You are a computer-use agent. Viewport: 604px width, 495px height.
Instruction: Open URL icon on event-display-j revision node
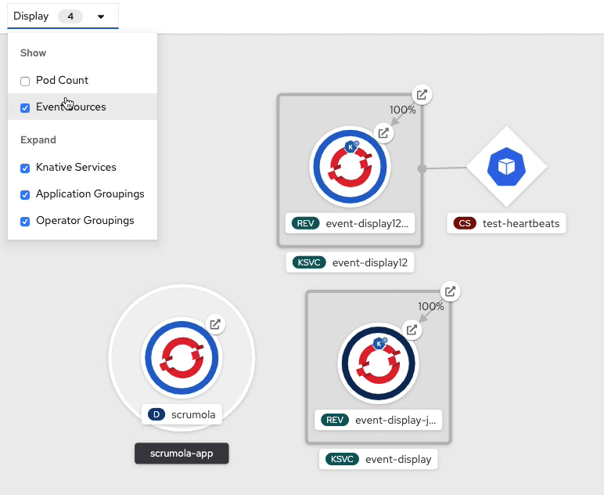pos(412,330)
